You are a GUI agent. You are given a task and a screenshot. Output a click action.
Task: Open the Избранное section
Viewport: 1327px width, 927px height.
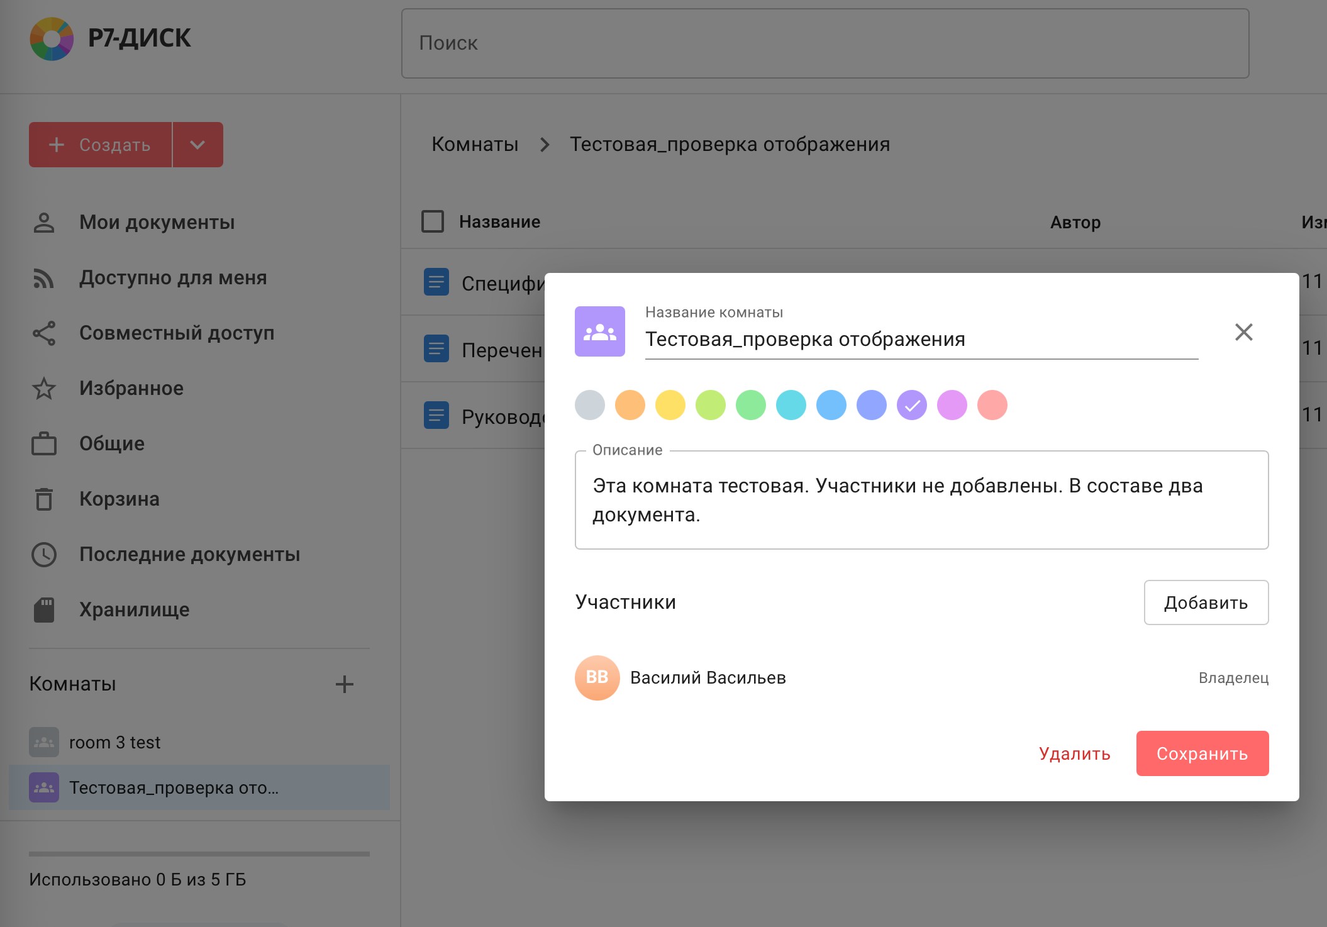[x=131, y=388]
